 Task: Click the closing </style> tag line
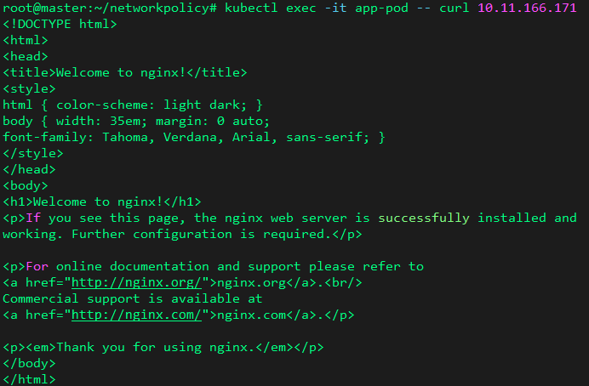point(32,153)
